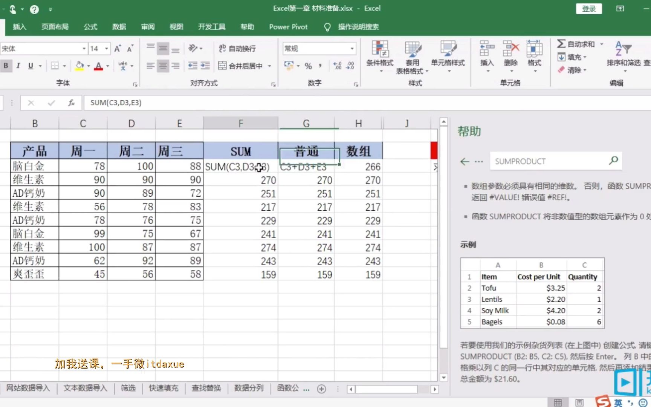The image size is (651, 407).
Task: Toggle Italic formatting
Action: 18,66
